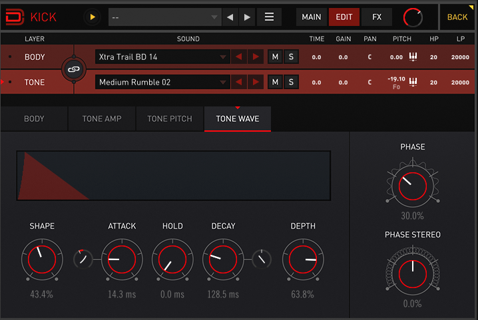Adjust the DEPTH knob
The width and height of the screenshot is (478, 320).
pyautogui.click(x=303, y=259)
